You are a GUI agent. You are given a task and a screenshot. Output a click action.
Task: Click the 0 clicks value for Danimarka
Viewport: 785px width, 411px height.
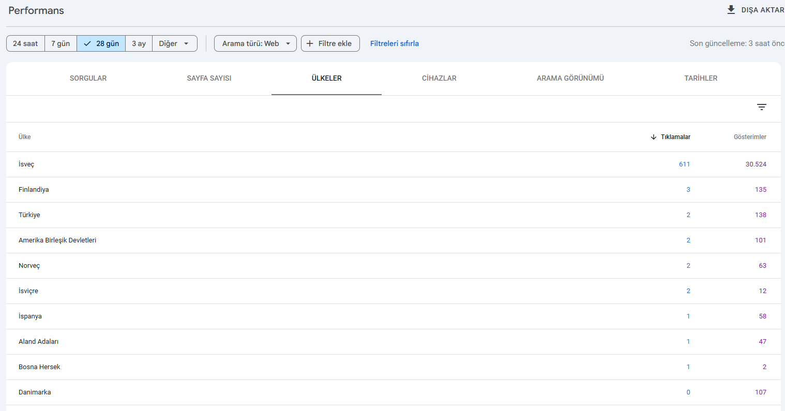688,392
